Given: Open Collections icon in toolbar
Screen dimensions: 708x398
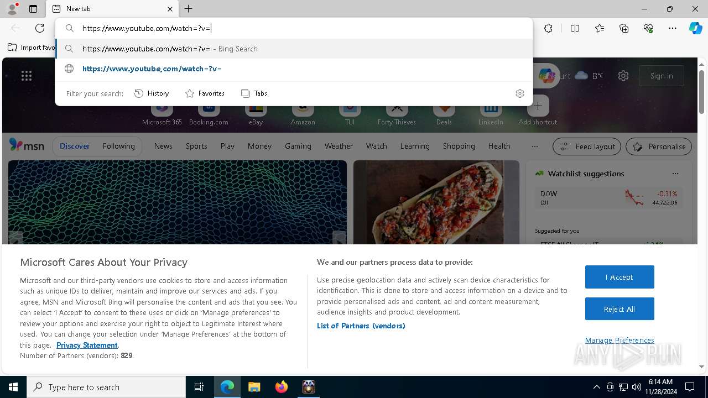Looking at the screenshot, I should tap(624, 28).
